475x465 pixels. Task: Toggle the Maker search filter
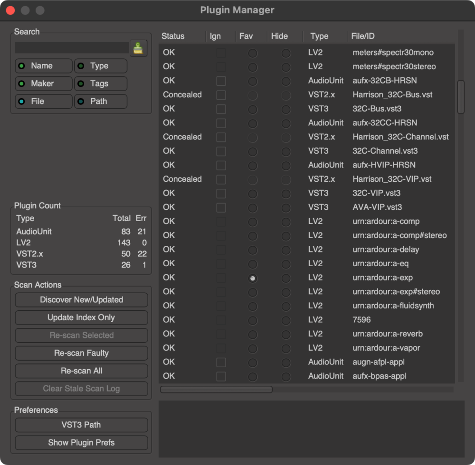[x=43, y=84]
